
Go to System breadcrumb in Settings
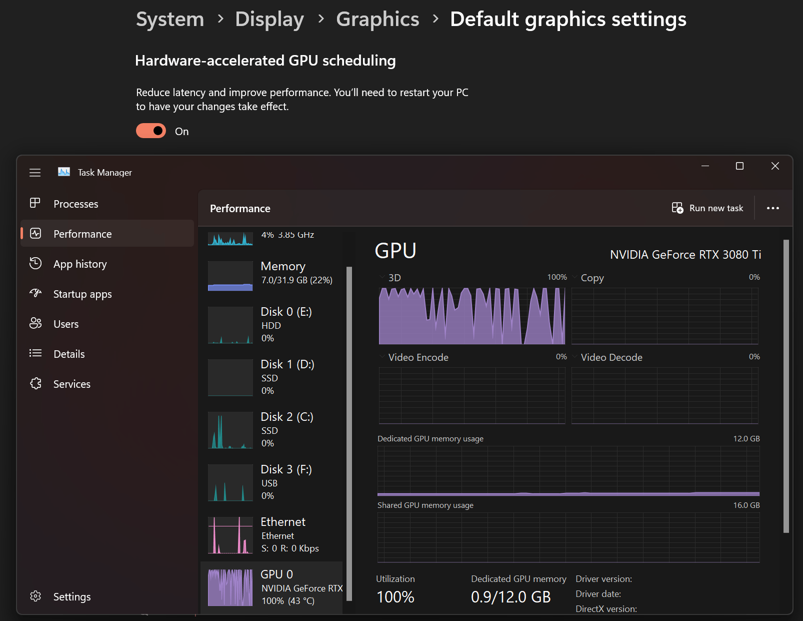[170, 20]
